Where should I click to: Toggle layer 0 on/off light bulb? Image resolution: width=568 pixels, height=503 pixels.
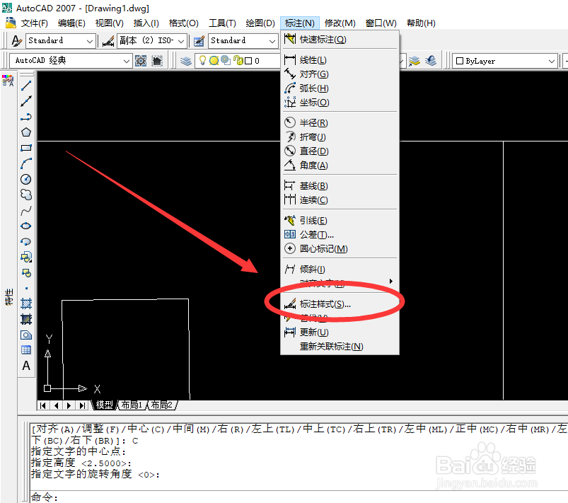[203, 61]
